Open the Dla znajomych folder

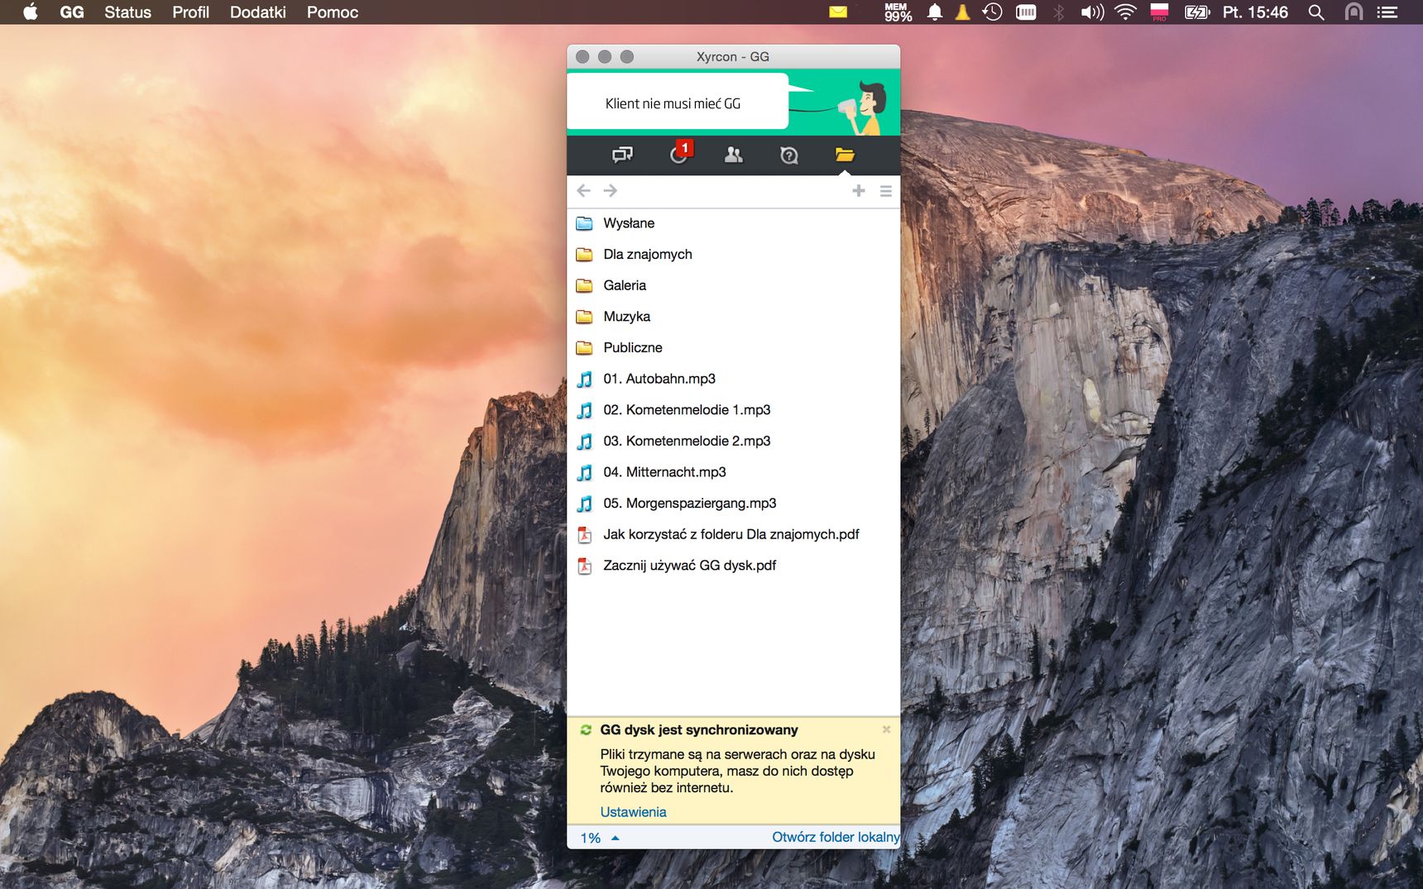click(x=733, y=255)
